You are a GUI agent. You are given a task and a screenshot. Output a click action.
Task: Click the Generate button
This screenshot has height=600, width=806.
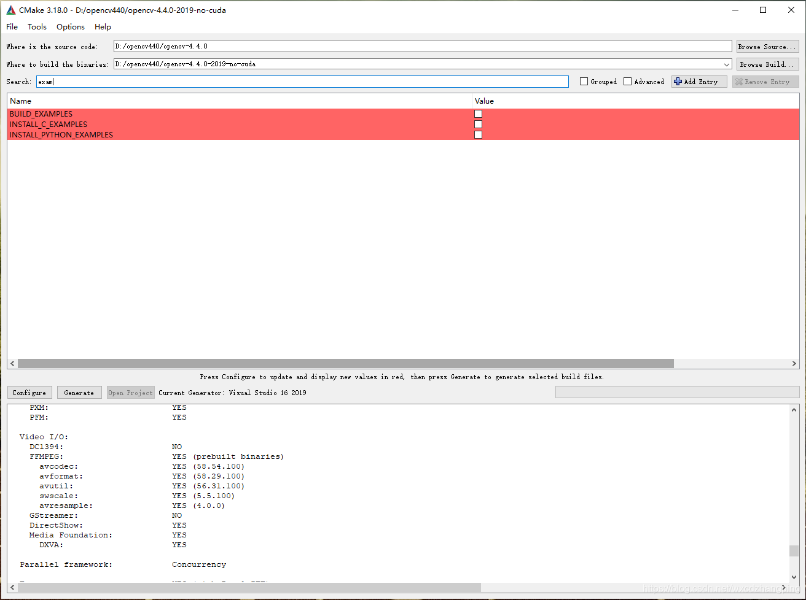pyautogui.click(x=79, y=393)
